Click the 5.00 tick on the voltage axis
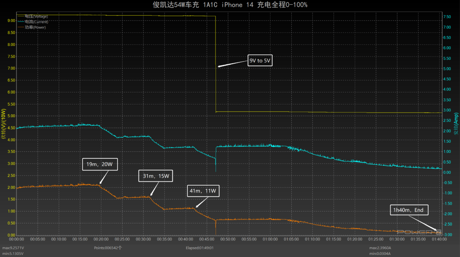 point(11,116)
